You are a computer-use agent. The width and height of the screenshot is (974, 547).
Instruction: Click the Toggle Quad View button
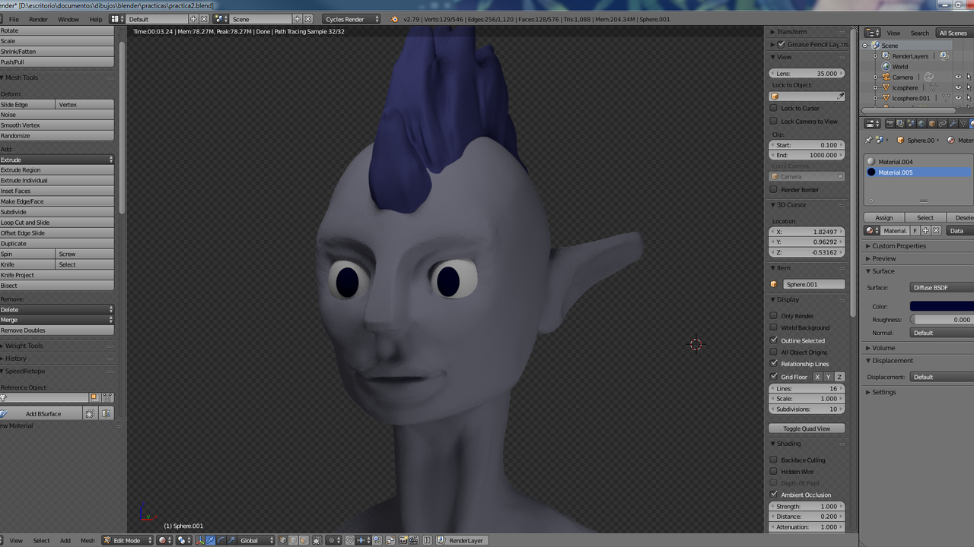pos(807,428)
